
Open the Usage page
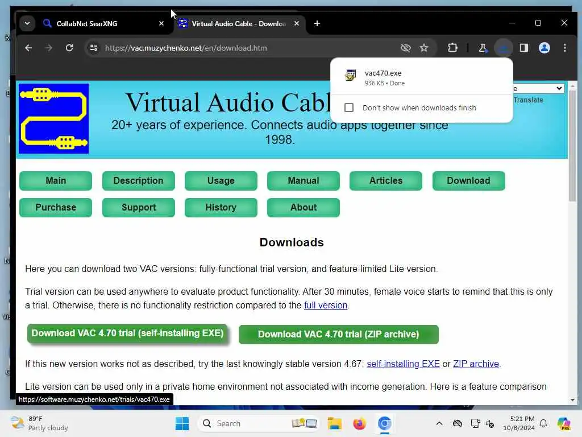pyautogui.click(x=221, y=180)
